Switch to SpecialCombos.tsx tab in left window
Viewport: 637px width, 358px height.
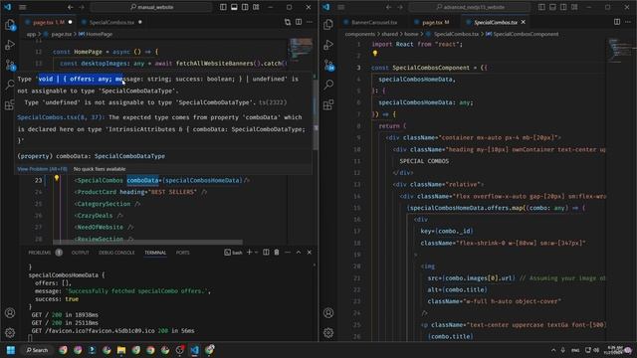coord(111,22)
